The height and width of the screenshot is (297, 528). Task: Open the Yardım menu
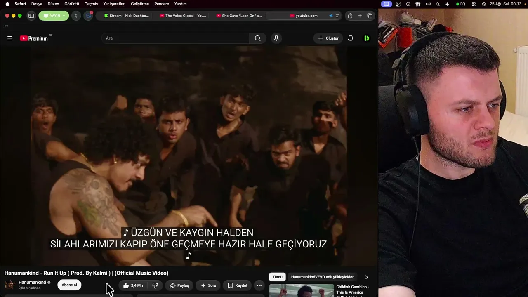(180, 4)
